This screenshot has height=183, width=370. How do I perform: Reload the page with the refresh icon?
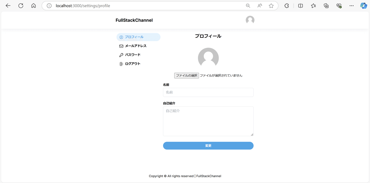coord(21,6)
